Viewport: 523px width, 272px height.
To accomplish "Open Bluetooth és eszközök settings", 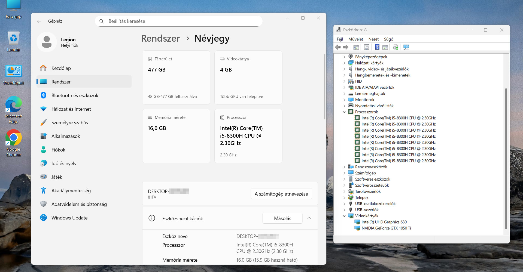I will pyautogui.click(x=84, y=95).
